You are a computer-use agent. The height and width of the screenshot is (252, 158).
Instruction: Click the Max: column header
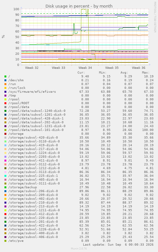tap(146, 73)
